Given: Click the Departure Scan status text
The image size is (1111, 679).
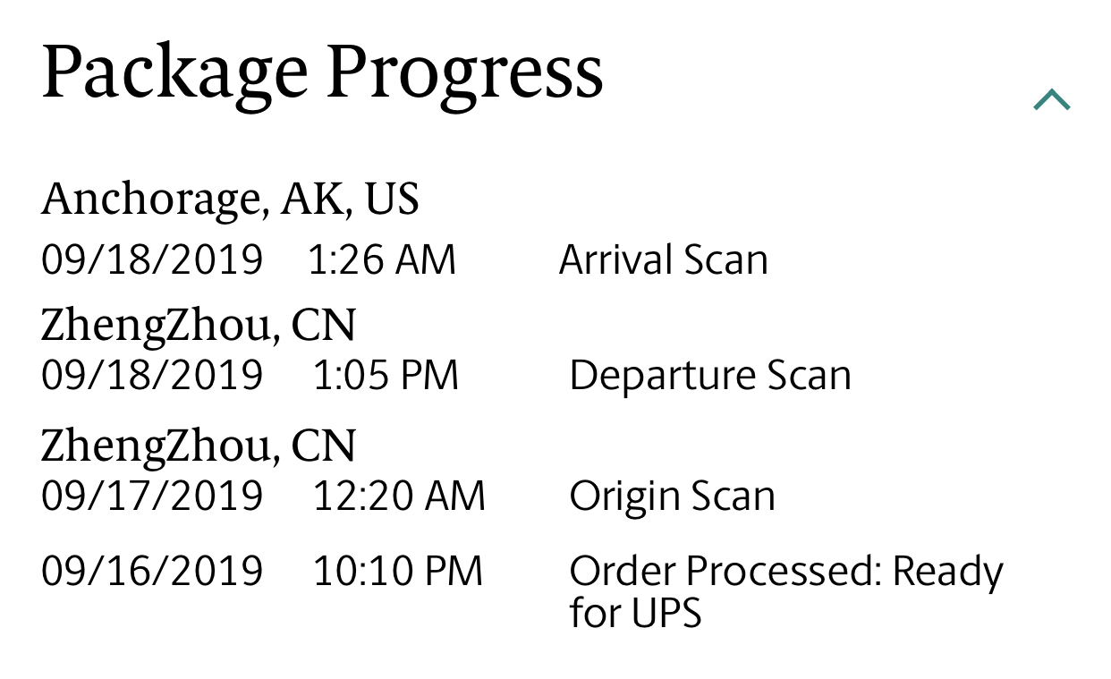Looking at the screenshot, I should pyautogui.click(x=710, y=375).
